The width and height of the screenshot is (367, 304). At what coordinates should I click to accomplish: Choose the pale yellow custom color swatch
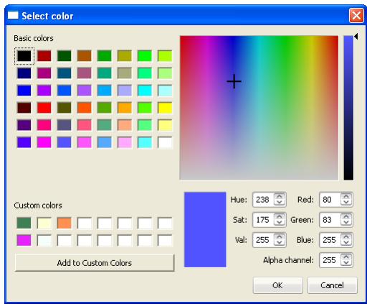tap(44, 223)
